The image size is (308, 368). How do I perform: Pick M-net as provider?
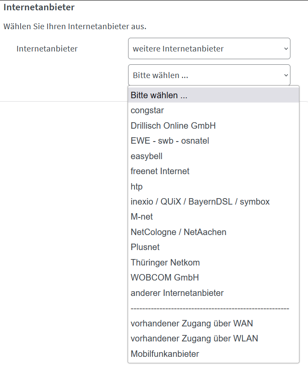point(213,217)
